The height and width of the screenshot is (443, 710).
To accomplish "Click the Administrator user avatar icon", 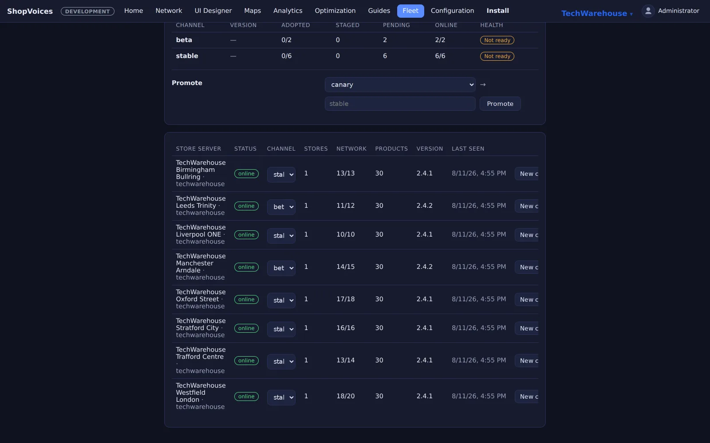I will coord(648,11).
